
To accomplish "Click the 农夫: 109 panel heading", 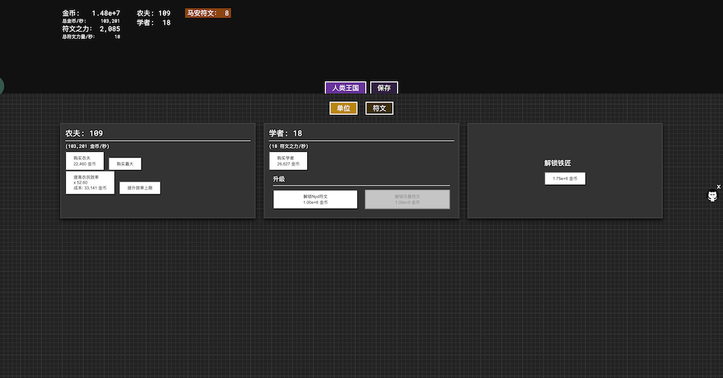I will click(84, 133).
